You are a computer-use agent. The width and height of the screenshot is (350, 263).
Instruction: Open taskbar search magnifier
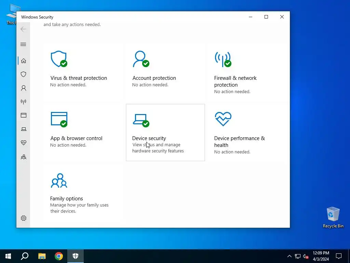click(25, 256)
